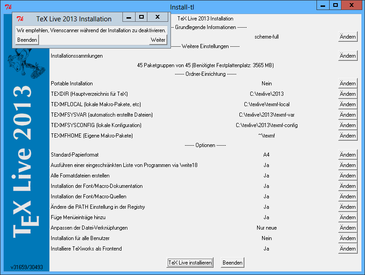Screen dimensions: 365x275
Task: Toggle Installation für alle Benutzer
Action: tap(348, 238)
